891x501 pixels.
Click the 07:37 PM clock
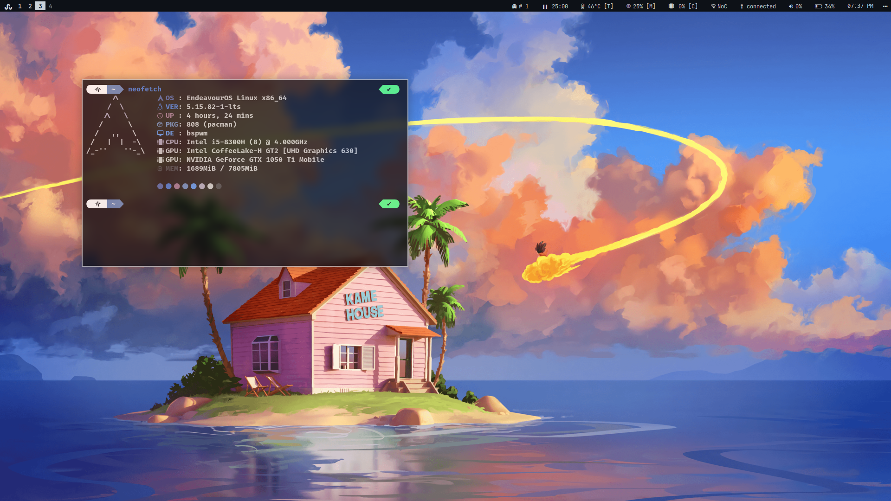coord(860,6)
